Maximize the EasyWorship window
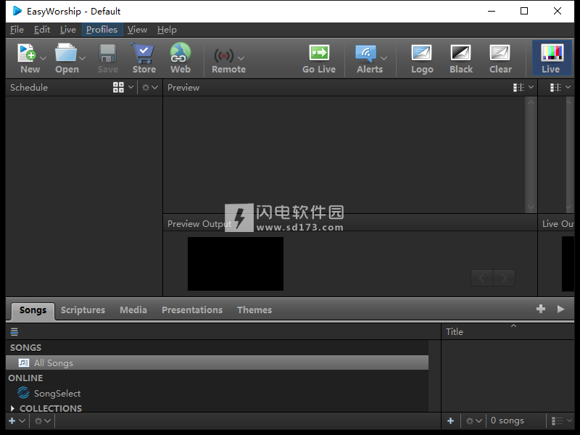This screenshot has height=435, width=580. [x=524, y=11]
